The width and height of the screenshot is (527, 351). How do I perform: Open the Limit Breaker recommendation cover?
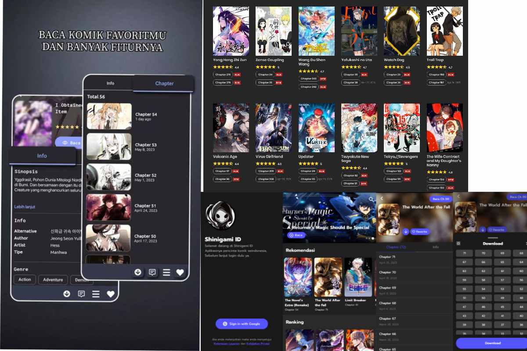point(358,277)
